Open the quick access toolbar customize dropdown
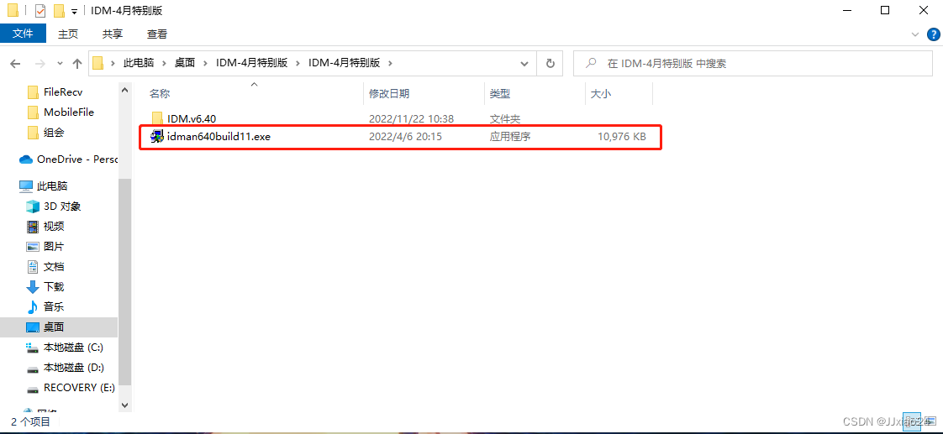This screenshot has width=943, height=434. coord(74,12)
